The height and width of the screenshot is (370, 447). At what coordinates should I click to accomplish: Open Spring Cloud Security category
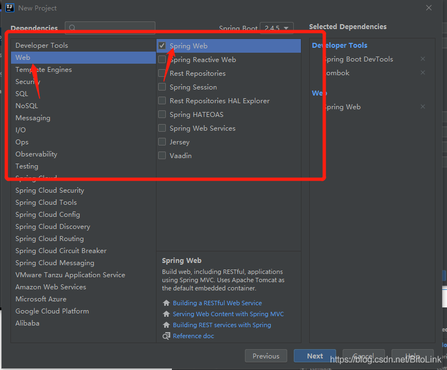[83, 190]
